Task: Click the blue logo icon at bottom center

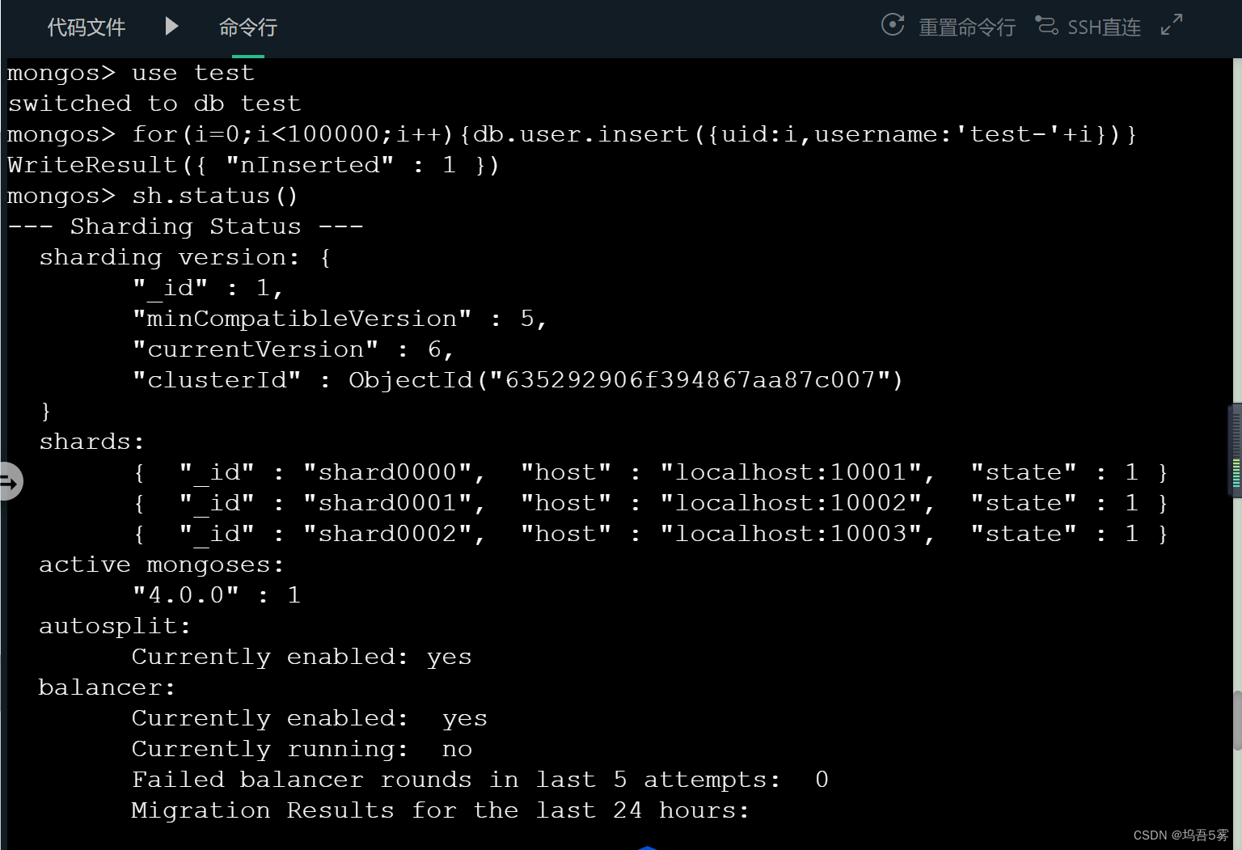Action: (647, 847)
